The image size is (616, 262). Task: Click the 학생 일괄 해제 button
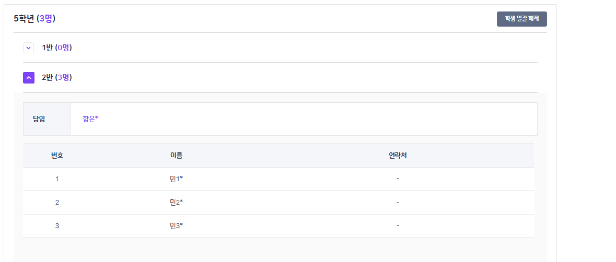(x=521, y=19)
